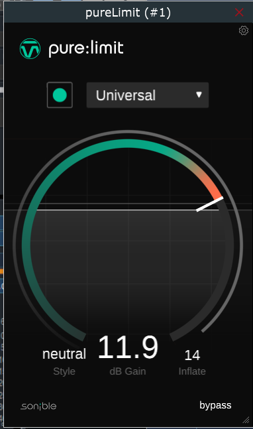The width and height of the screenshot is (253, 429).
Task: Click the pureLimit (#1) title bar
Action: tap(128, 13)
